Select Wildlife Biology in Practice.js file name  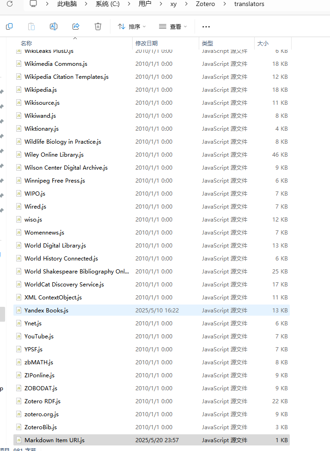(63, 141)
